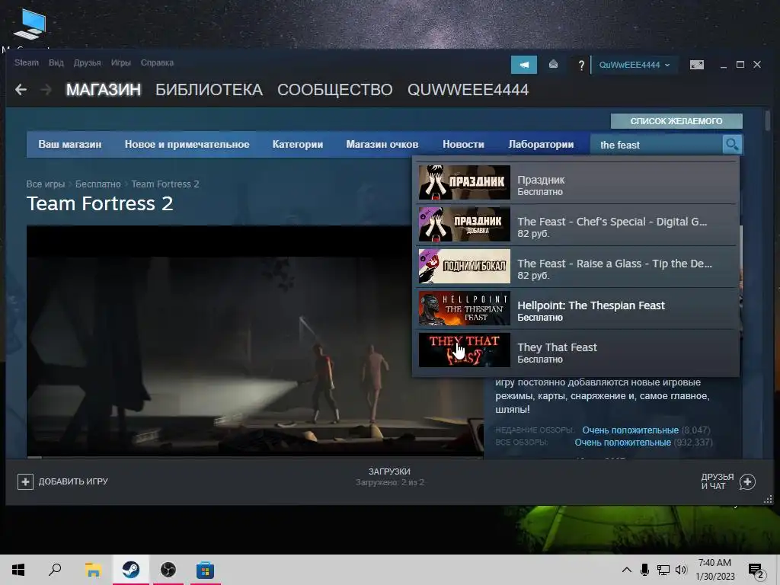Click the Все игры breadcrumb

[x=45, y=184]
